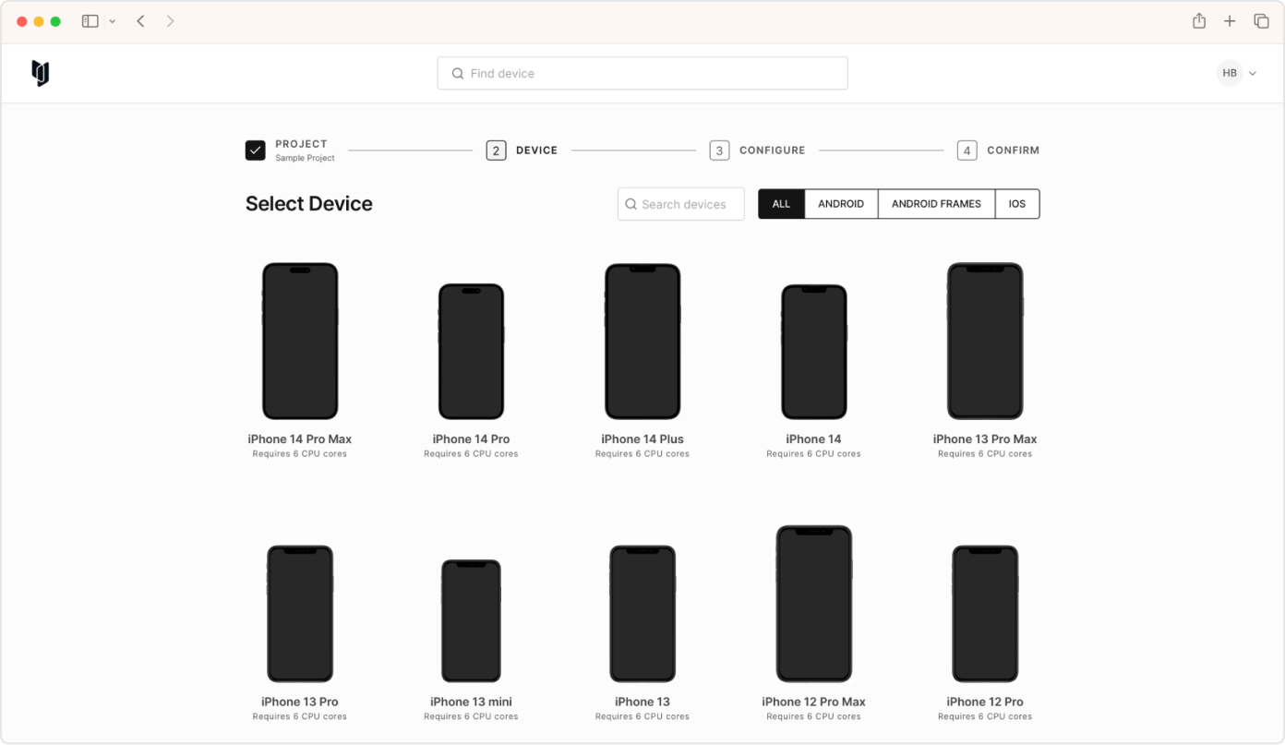Select the iPhone 14 Pro image
The image size is (1285, 745).
coord(471,351)
